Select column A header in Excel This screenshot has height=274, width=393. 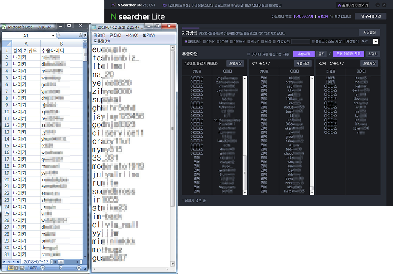pyautogui.click(x=26, y=44)
